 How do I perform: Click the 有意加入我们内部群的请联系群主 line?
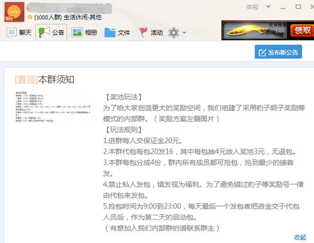pyautogui.click(x=162, y=228)
